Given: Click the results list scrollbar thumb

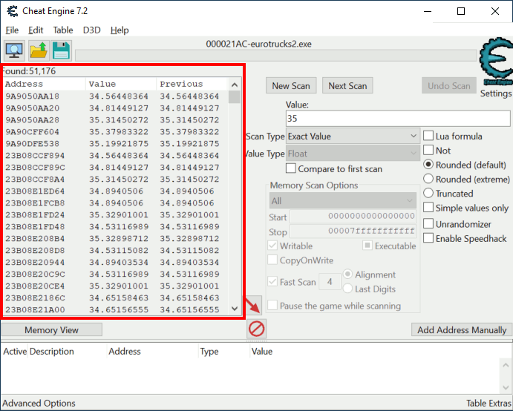Looking at the screenshot, I should (235, 97).
